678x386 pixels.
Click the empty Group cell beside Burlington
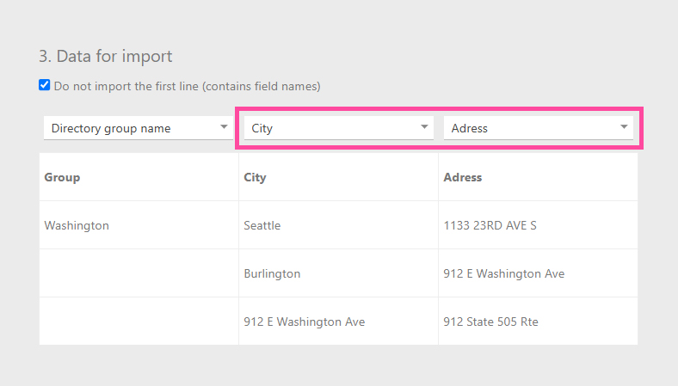tap(139, 273)
